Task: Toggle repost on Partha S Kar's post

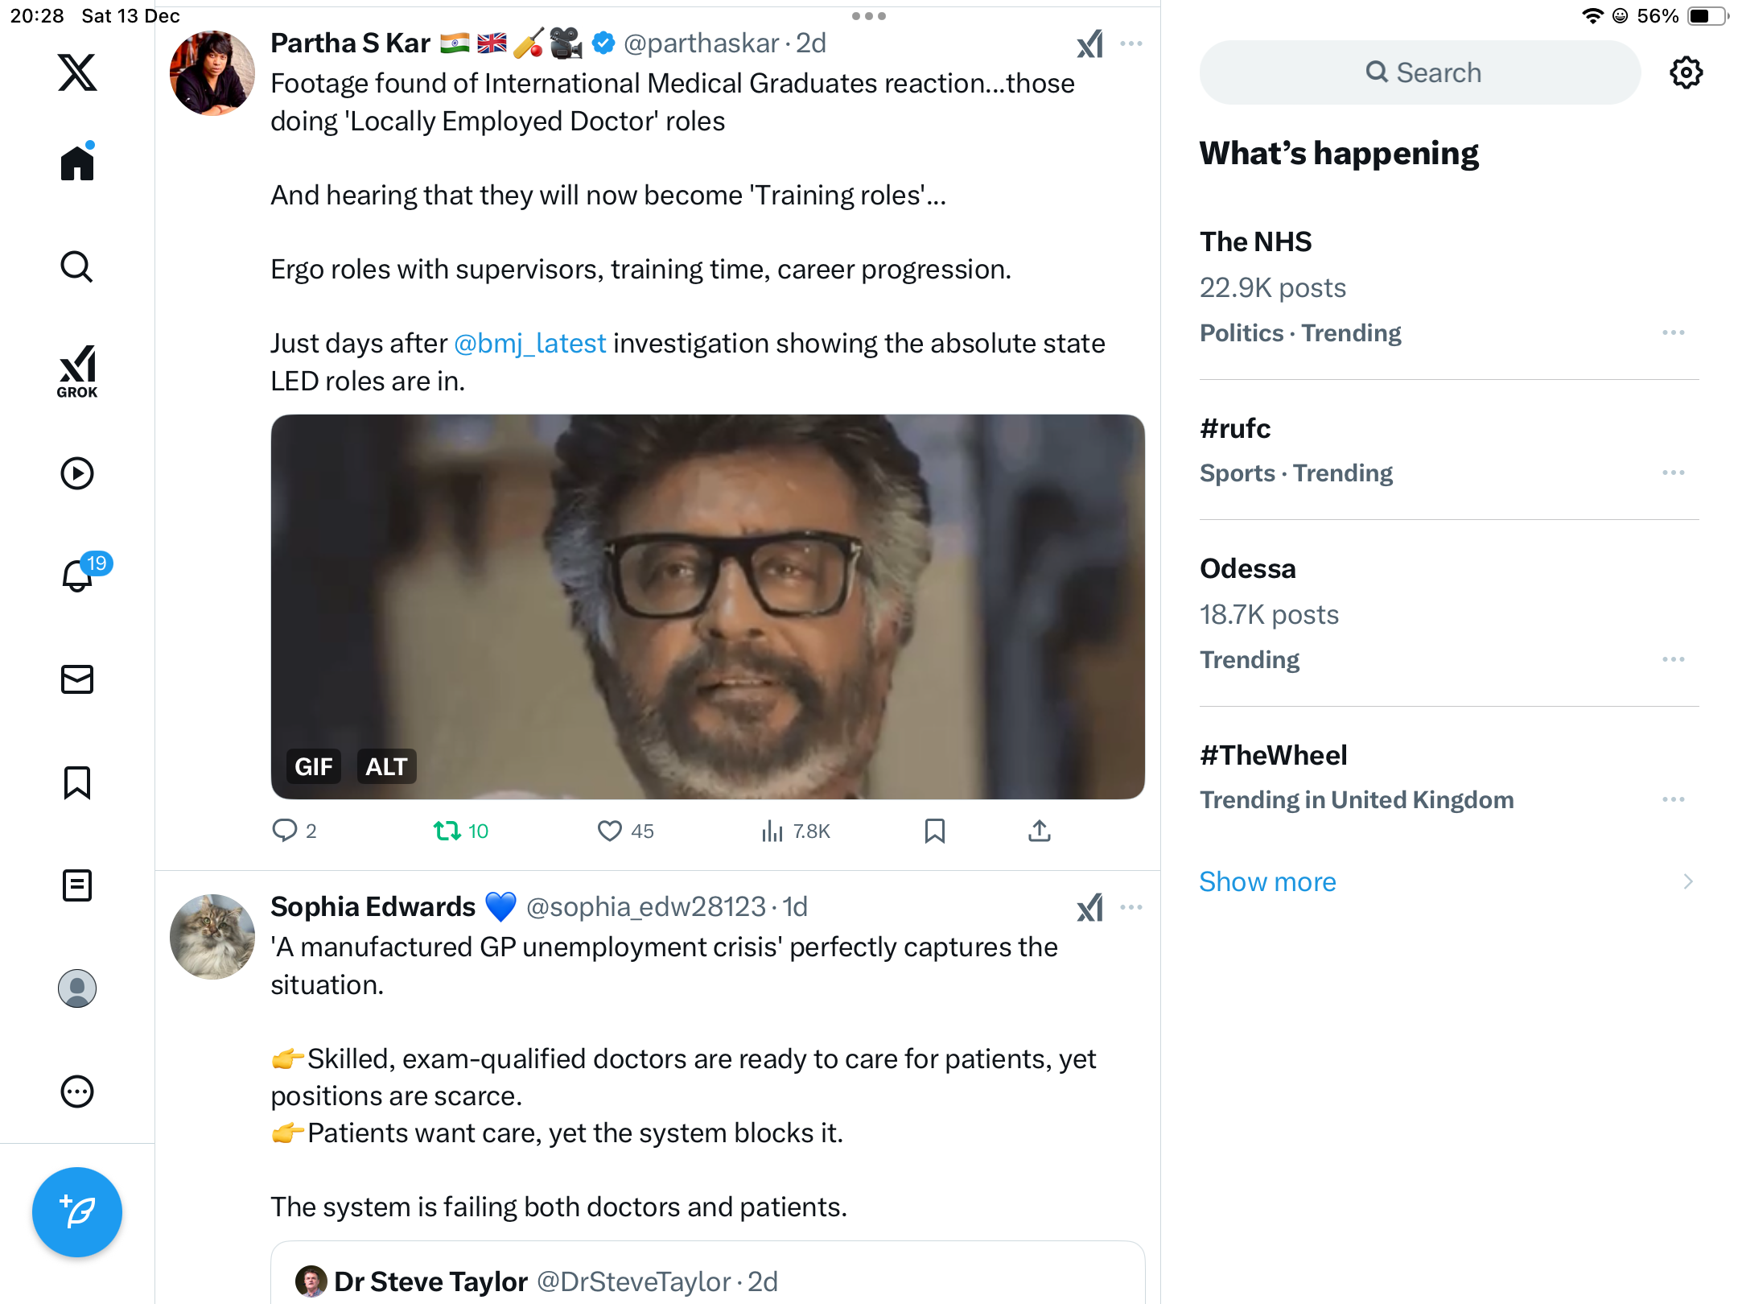Action: [x=447, y=831]
